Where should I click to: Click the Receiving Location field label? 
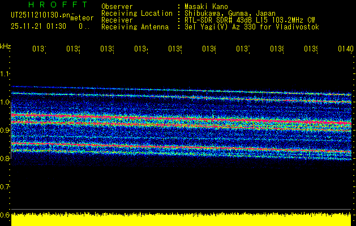click(x=136, y=13)
